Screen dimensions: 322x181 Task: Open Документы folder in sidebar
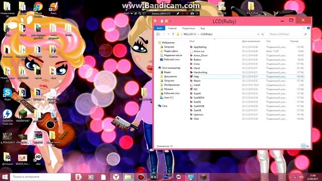click(x=171, y=76)
